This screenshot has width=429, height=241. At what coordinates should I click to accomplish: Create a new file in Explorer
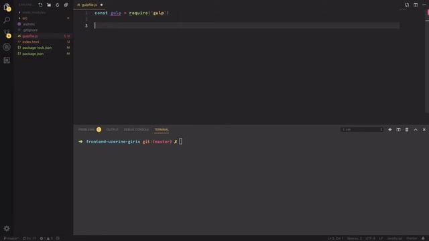[40, 5]
